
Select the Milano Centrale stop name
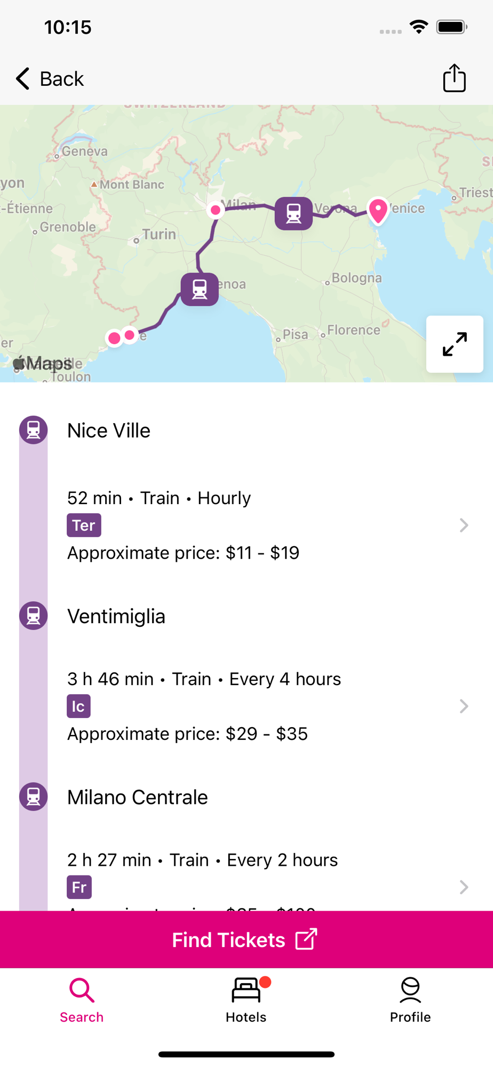coord(138,797)
